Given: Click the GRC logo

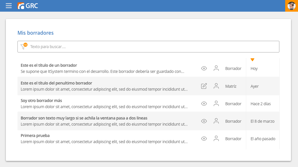Looking at the screenshot, I should 28,6.
